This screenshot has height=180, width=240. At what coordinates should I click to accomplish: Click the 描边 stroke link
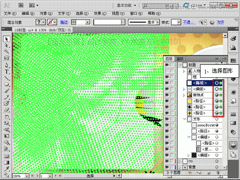click(64, 22)
